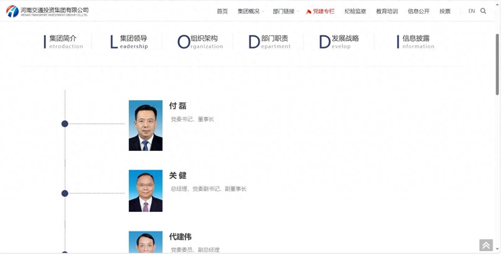Open the 发展战略 Develop tab
This screenshot has width=501, height=254.
pyautogui.click(x=339, y=42)
